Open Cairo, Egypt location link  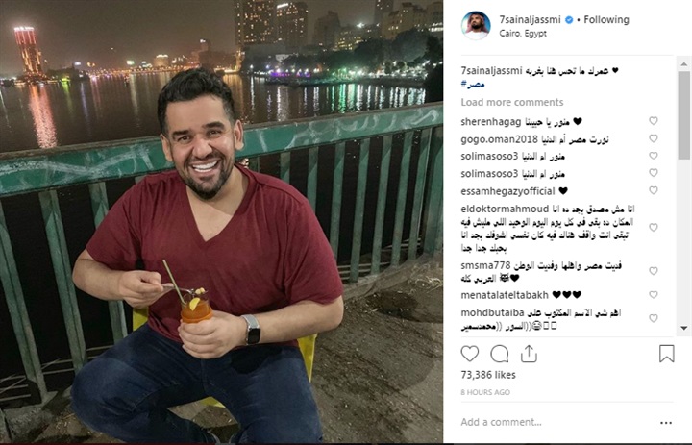[523, 33]
